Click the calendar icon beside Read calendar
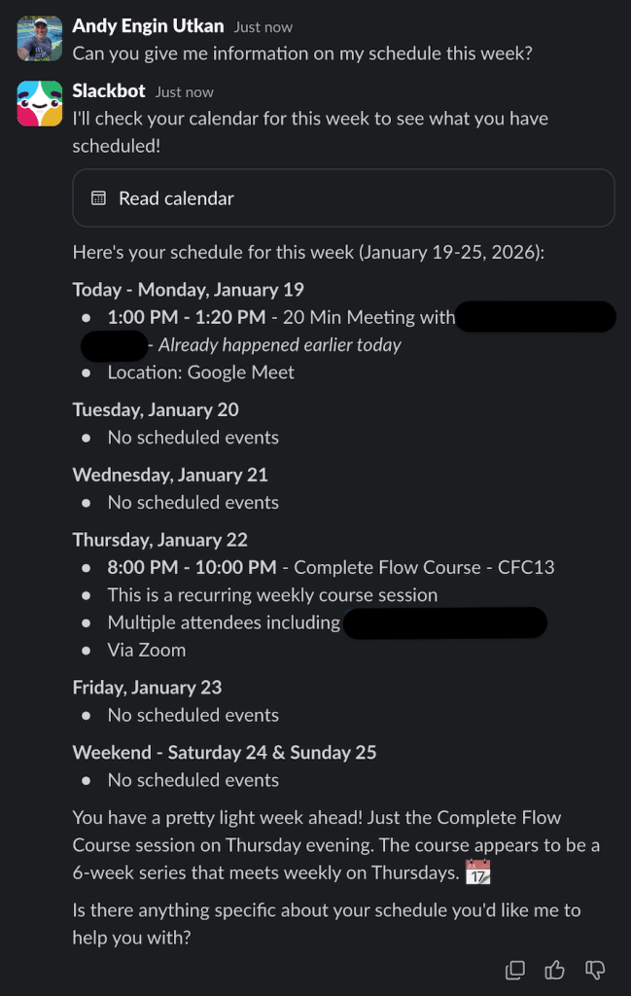The height and width of the screenshot is (996, 631). click(98, 197)
